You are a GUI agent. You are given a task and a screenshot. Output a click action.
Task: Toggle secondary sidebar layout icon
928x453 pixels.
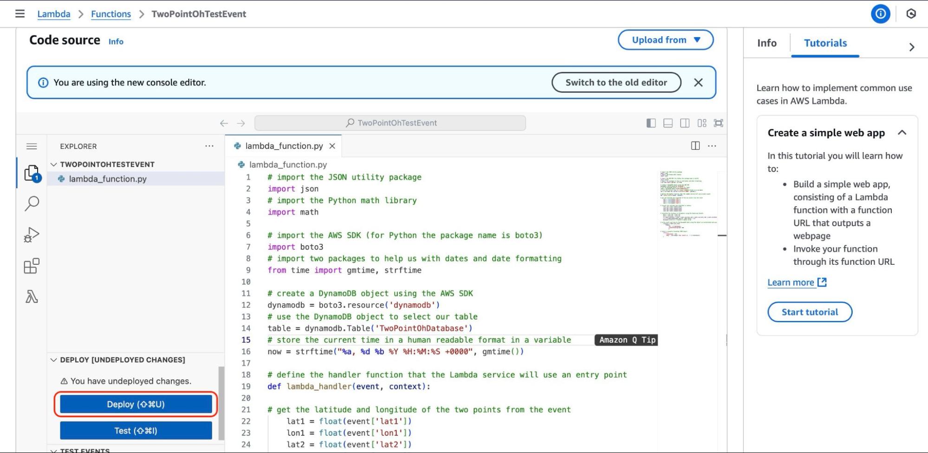click(x=685, y=123)
